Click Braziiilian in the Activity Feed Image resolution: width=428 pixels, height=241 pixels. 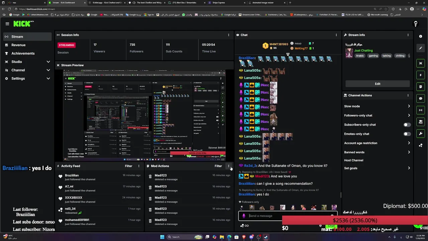[x=72, y=175]
